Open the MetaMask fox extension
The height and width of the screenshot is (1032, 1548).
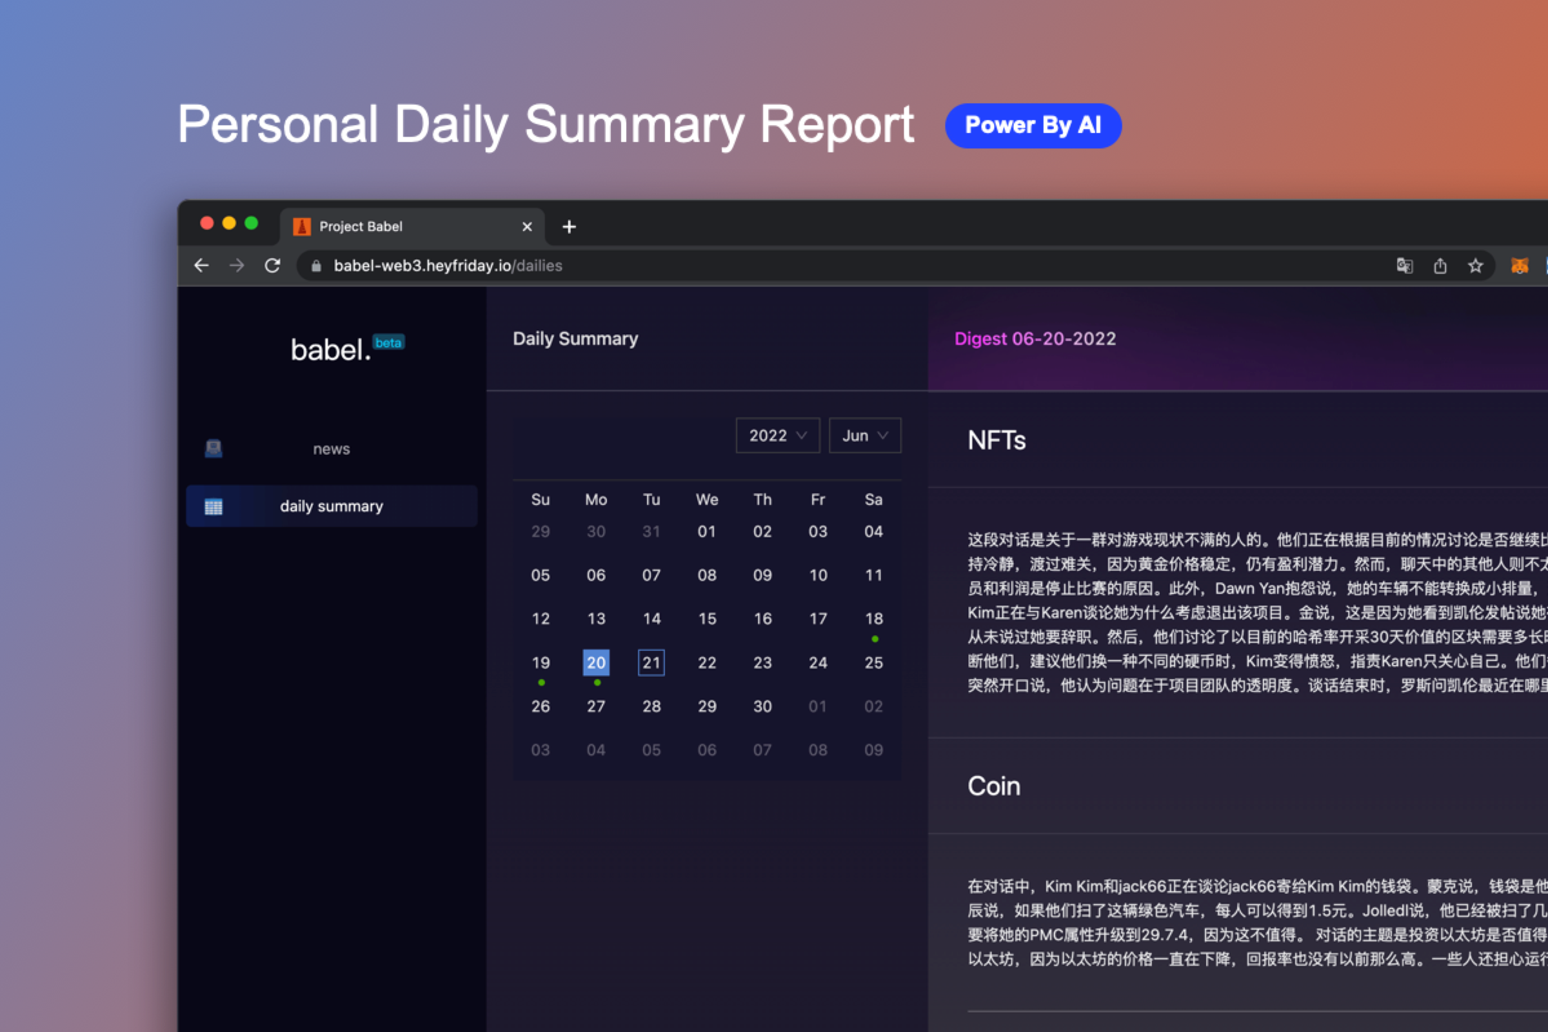pyautogui.click(x=1520, y=265)
